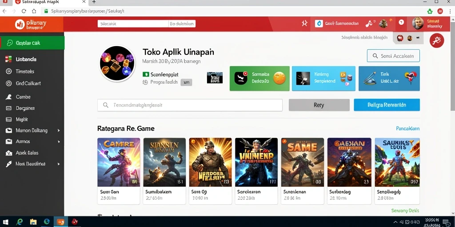
Task: Open the Senplragdj game card
Action: (397, 171)
